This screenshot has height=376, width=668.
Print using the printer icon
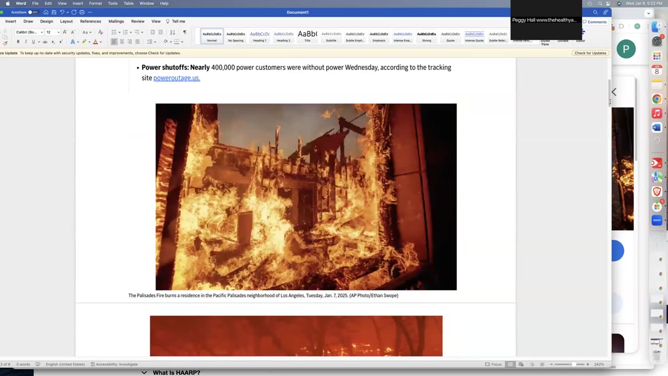(x=82, y=12)
